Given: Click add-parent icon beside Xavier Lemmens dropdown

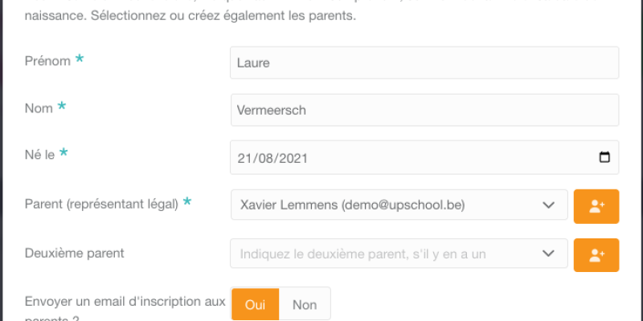Looking at the screenshot, I should [596, 206].
